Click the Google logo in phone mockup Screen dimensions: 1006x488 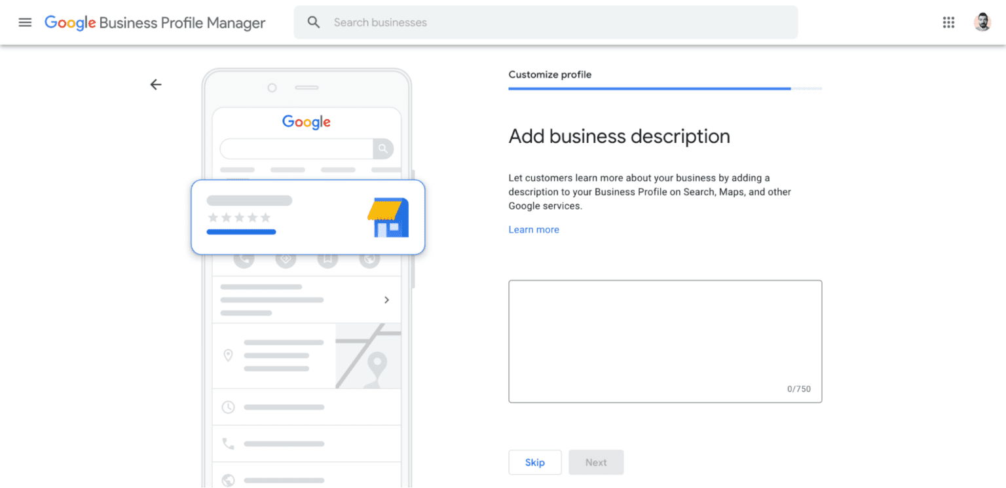point(307,122)
